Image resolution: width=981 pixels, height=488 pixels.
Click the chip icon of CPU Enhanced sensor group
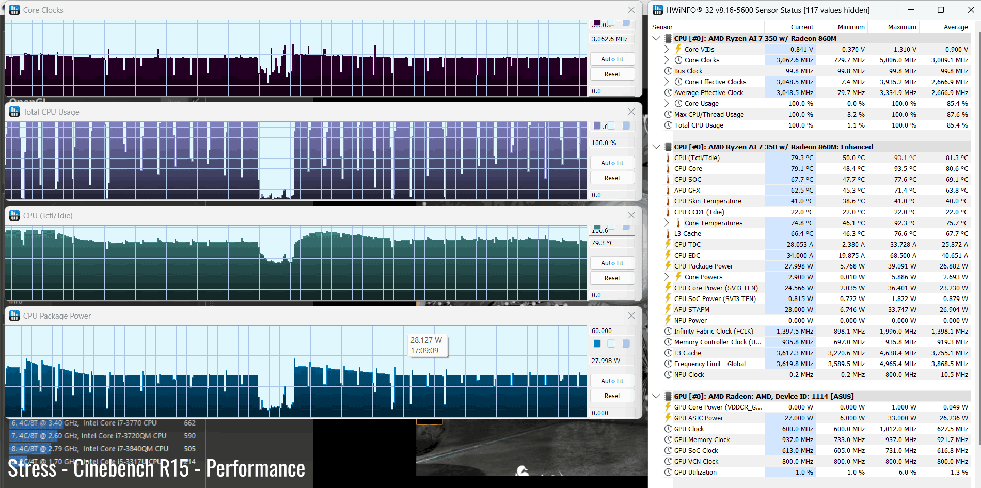click(668, 147)
